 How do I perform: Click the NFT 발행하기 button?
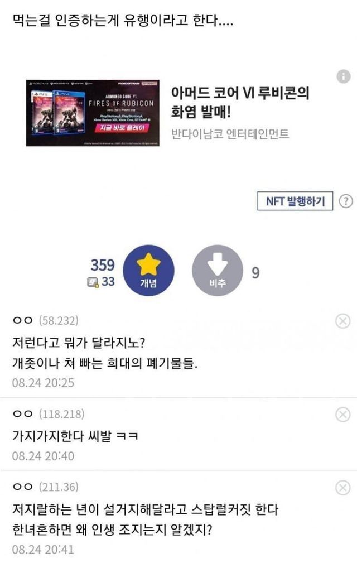click(x=295, y=201)
